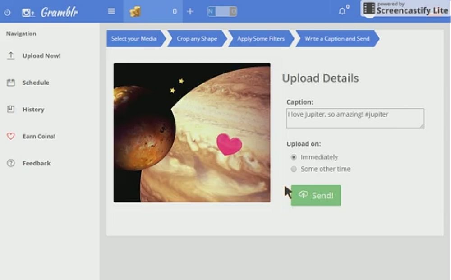Click the Gramblr camera logo icon
The height and width of the screenshot is (280, 451).
click(x=28, y=12)
